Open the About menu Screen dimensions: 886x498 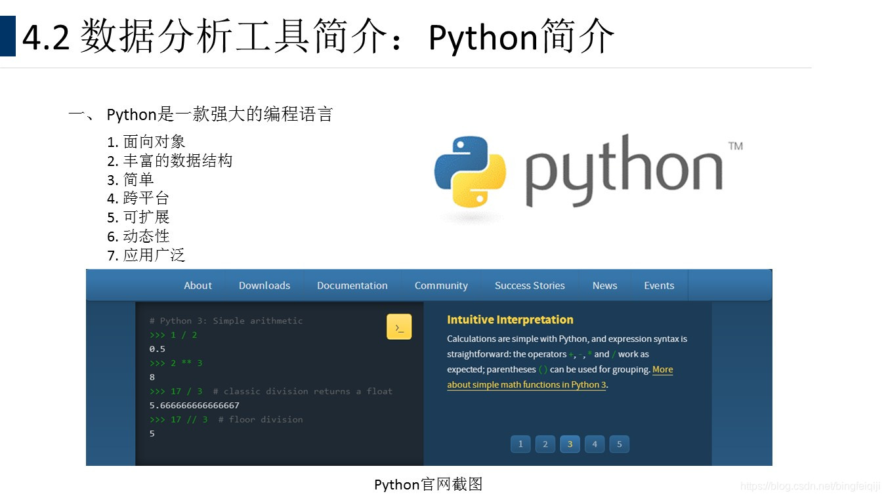pos(198,285)
